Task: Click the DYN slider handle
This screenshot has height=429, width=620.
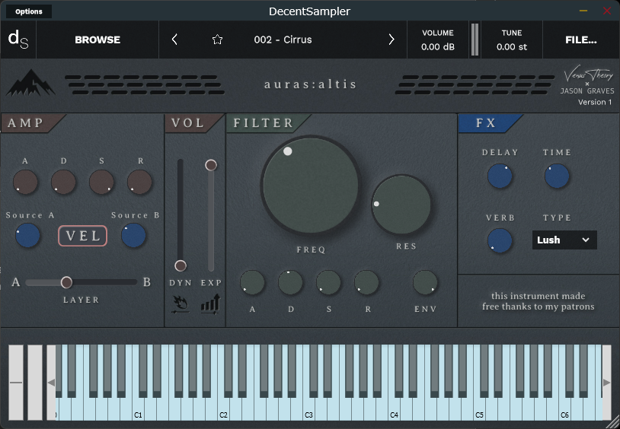Action: 181,265
